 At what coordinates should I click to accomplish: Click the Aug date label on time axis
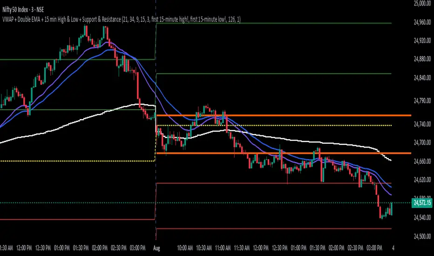tap(156, 248)
